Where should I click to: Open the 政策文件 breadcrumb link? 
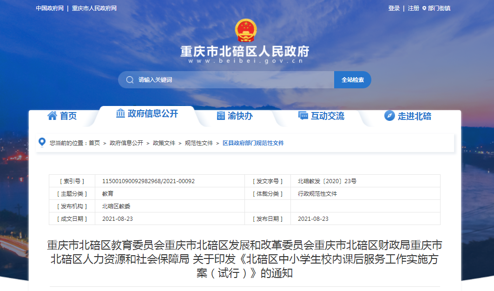tap(164, 143)
